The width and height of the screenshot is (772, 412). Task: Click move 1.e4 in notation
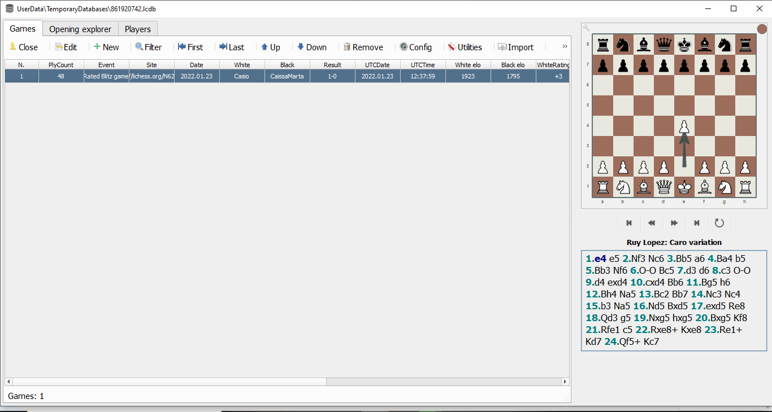tap(596, 258)
